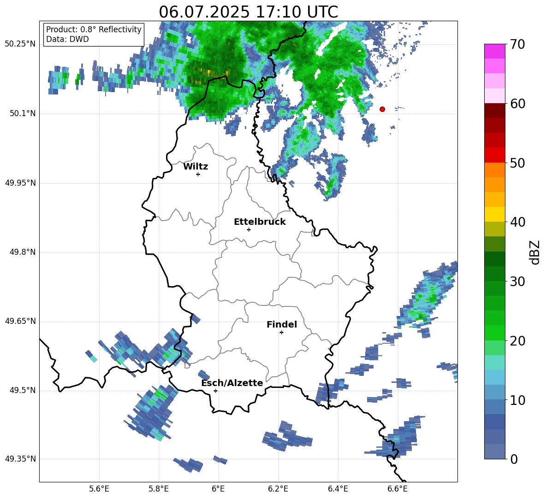Click the colorbar tick label 50
The image size is (546, 498).
[x=517, y=163]
